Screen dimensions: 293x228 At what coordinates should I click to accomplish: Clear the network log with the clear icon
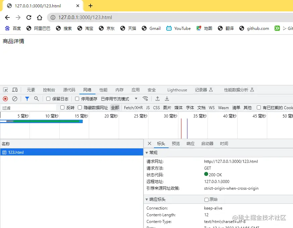tap(15, 99)
